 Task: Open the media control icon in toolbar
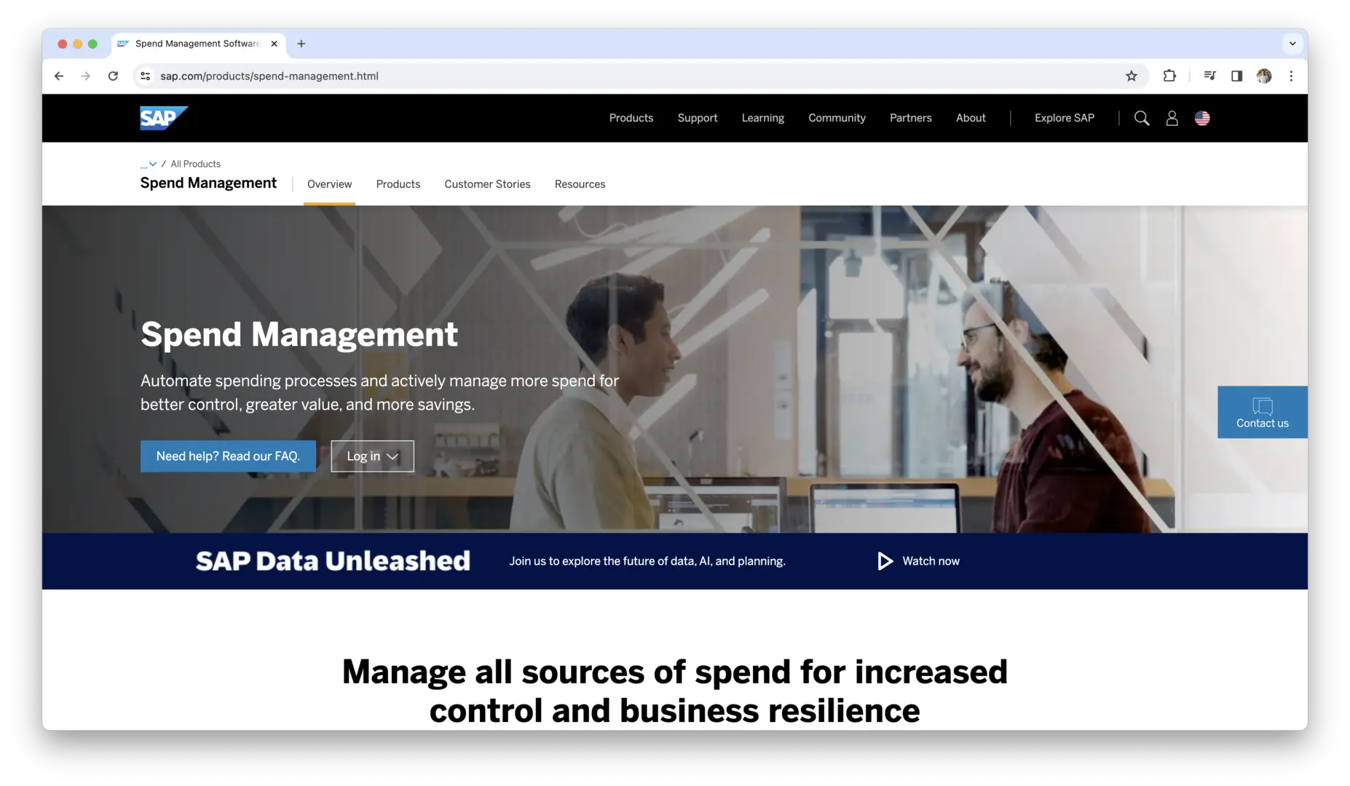(x=1209, y=76)
